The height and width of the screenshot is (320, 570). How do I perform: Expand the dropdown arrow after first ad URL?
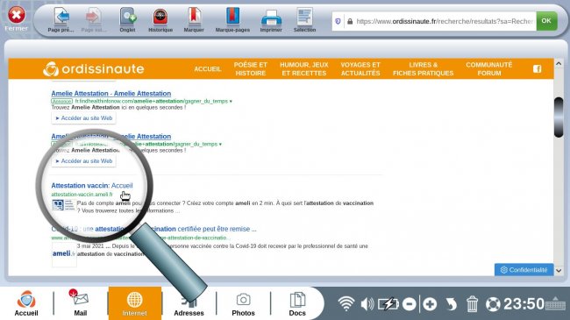click(x=231, y=102)
